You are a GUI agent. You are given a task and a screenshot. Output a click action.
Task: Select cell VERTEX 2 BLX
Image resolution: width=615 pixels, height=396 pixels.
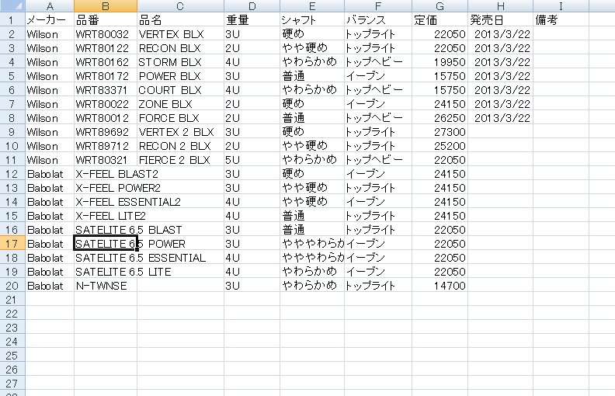click(180, 132)
